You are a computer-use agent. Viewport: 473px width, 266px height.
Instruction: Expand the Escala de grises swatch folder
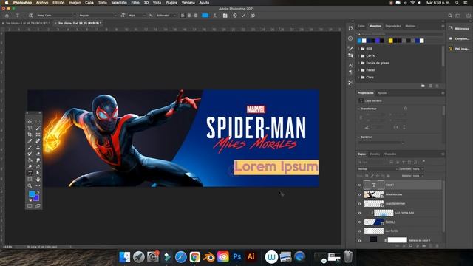click(x=359, y=63)
